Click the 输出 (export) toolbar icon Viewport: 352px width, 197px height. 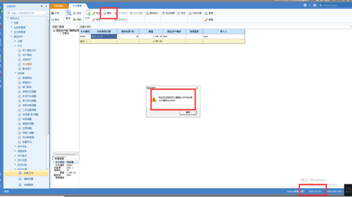click(x=53, y=19)
